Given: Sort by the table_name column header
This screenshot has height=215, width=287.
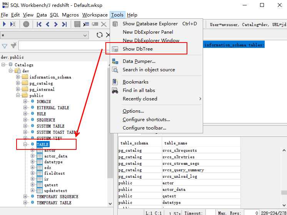Looking at the screenshot, I should [x=201, y=143].
